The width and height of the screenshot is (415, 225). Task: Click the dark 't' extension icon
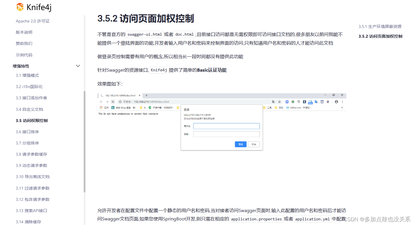[x=304, y=102]
